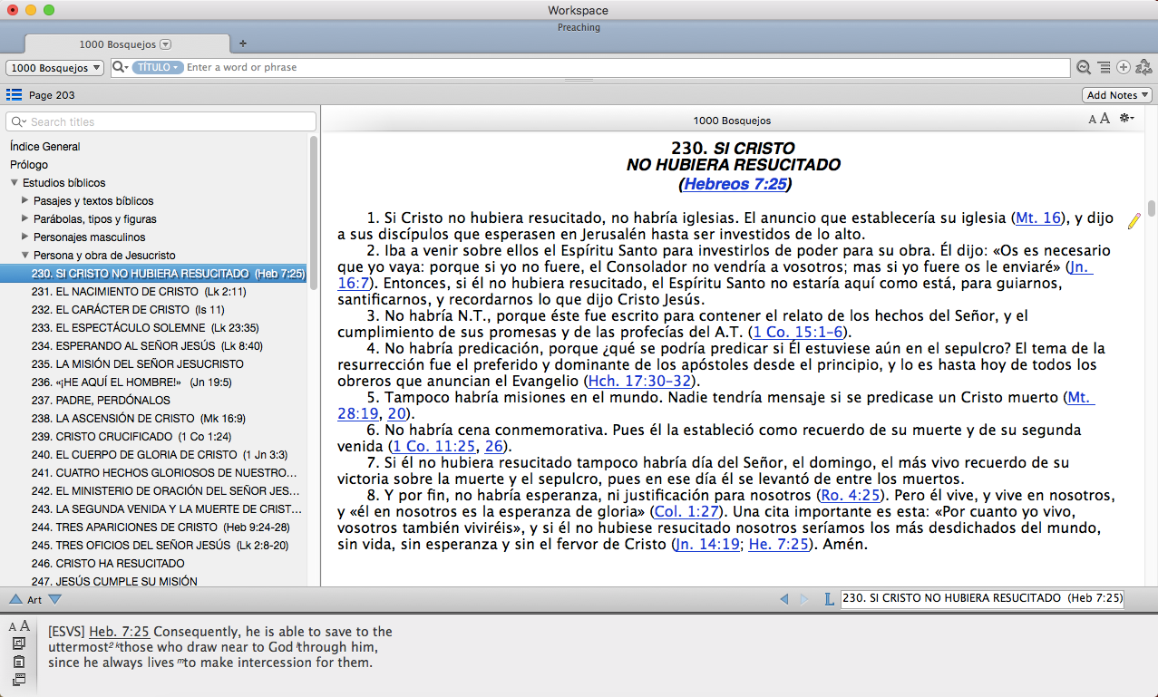Open Índice General in the contents list
The height and width of the screenshot is (697, 1158).
pyautogui.click(x=44, y=147)
